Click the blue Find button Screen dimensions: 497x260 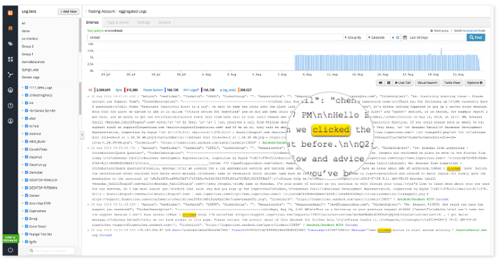click(476, 37)
